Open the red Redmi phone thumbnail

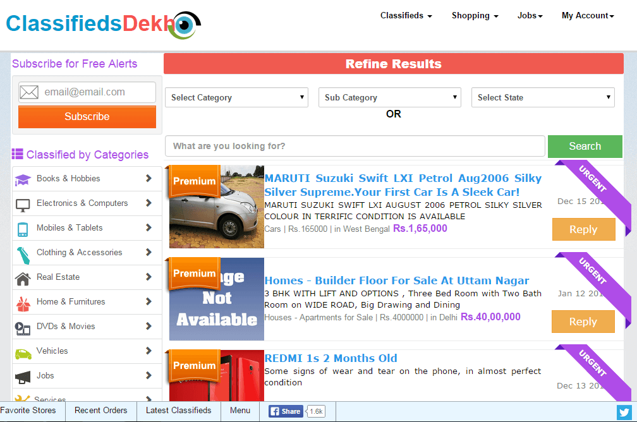[x=217, y=375]
